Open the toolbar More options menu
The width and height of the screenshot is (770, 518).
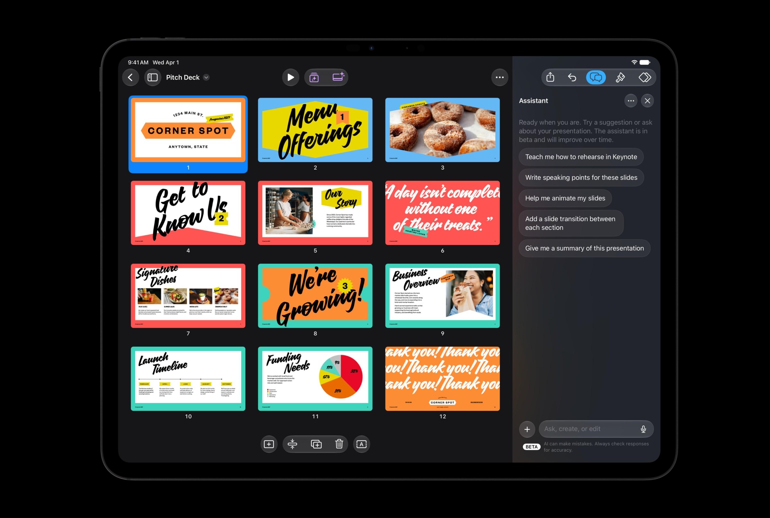(x=499, y=77)
